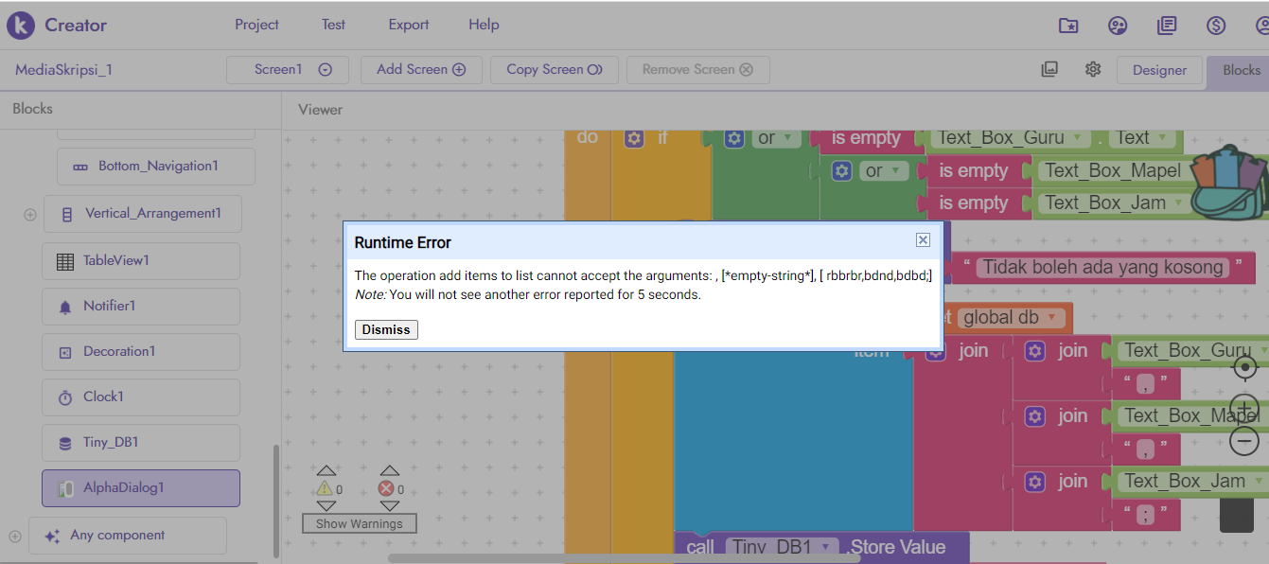The width and height of the screenshot is (1269, 564).
Task: Open the Text_Box_Jam dropdown in is empty block
Action: point(1111,203)
